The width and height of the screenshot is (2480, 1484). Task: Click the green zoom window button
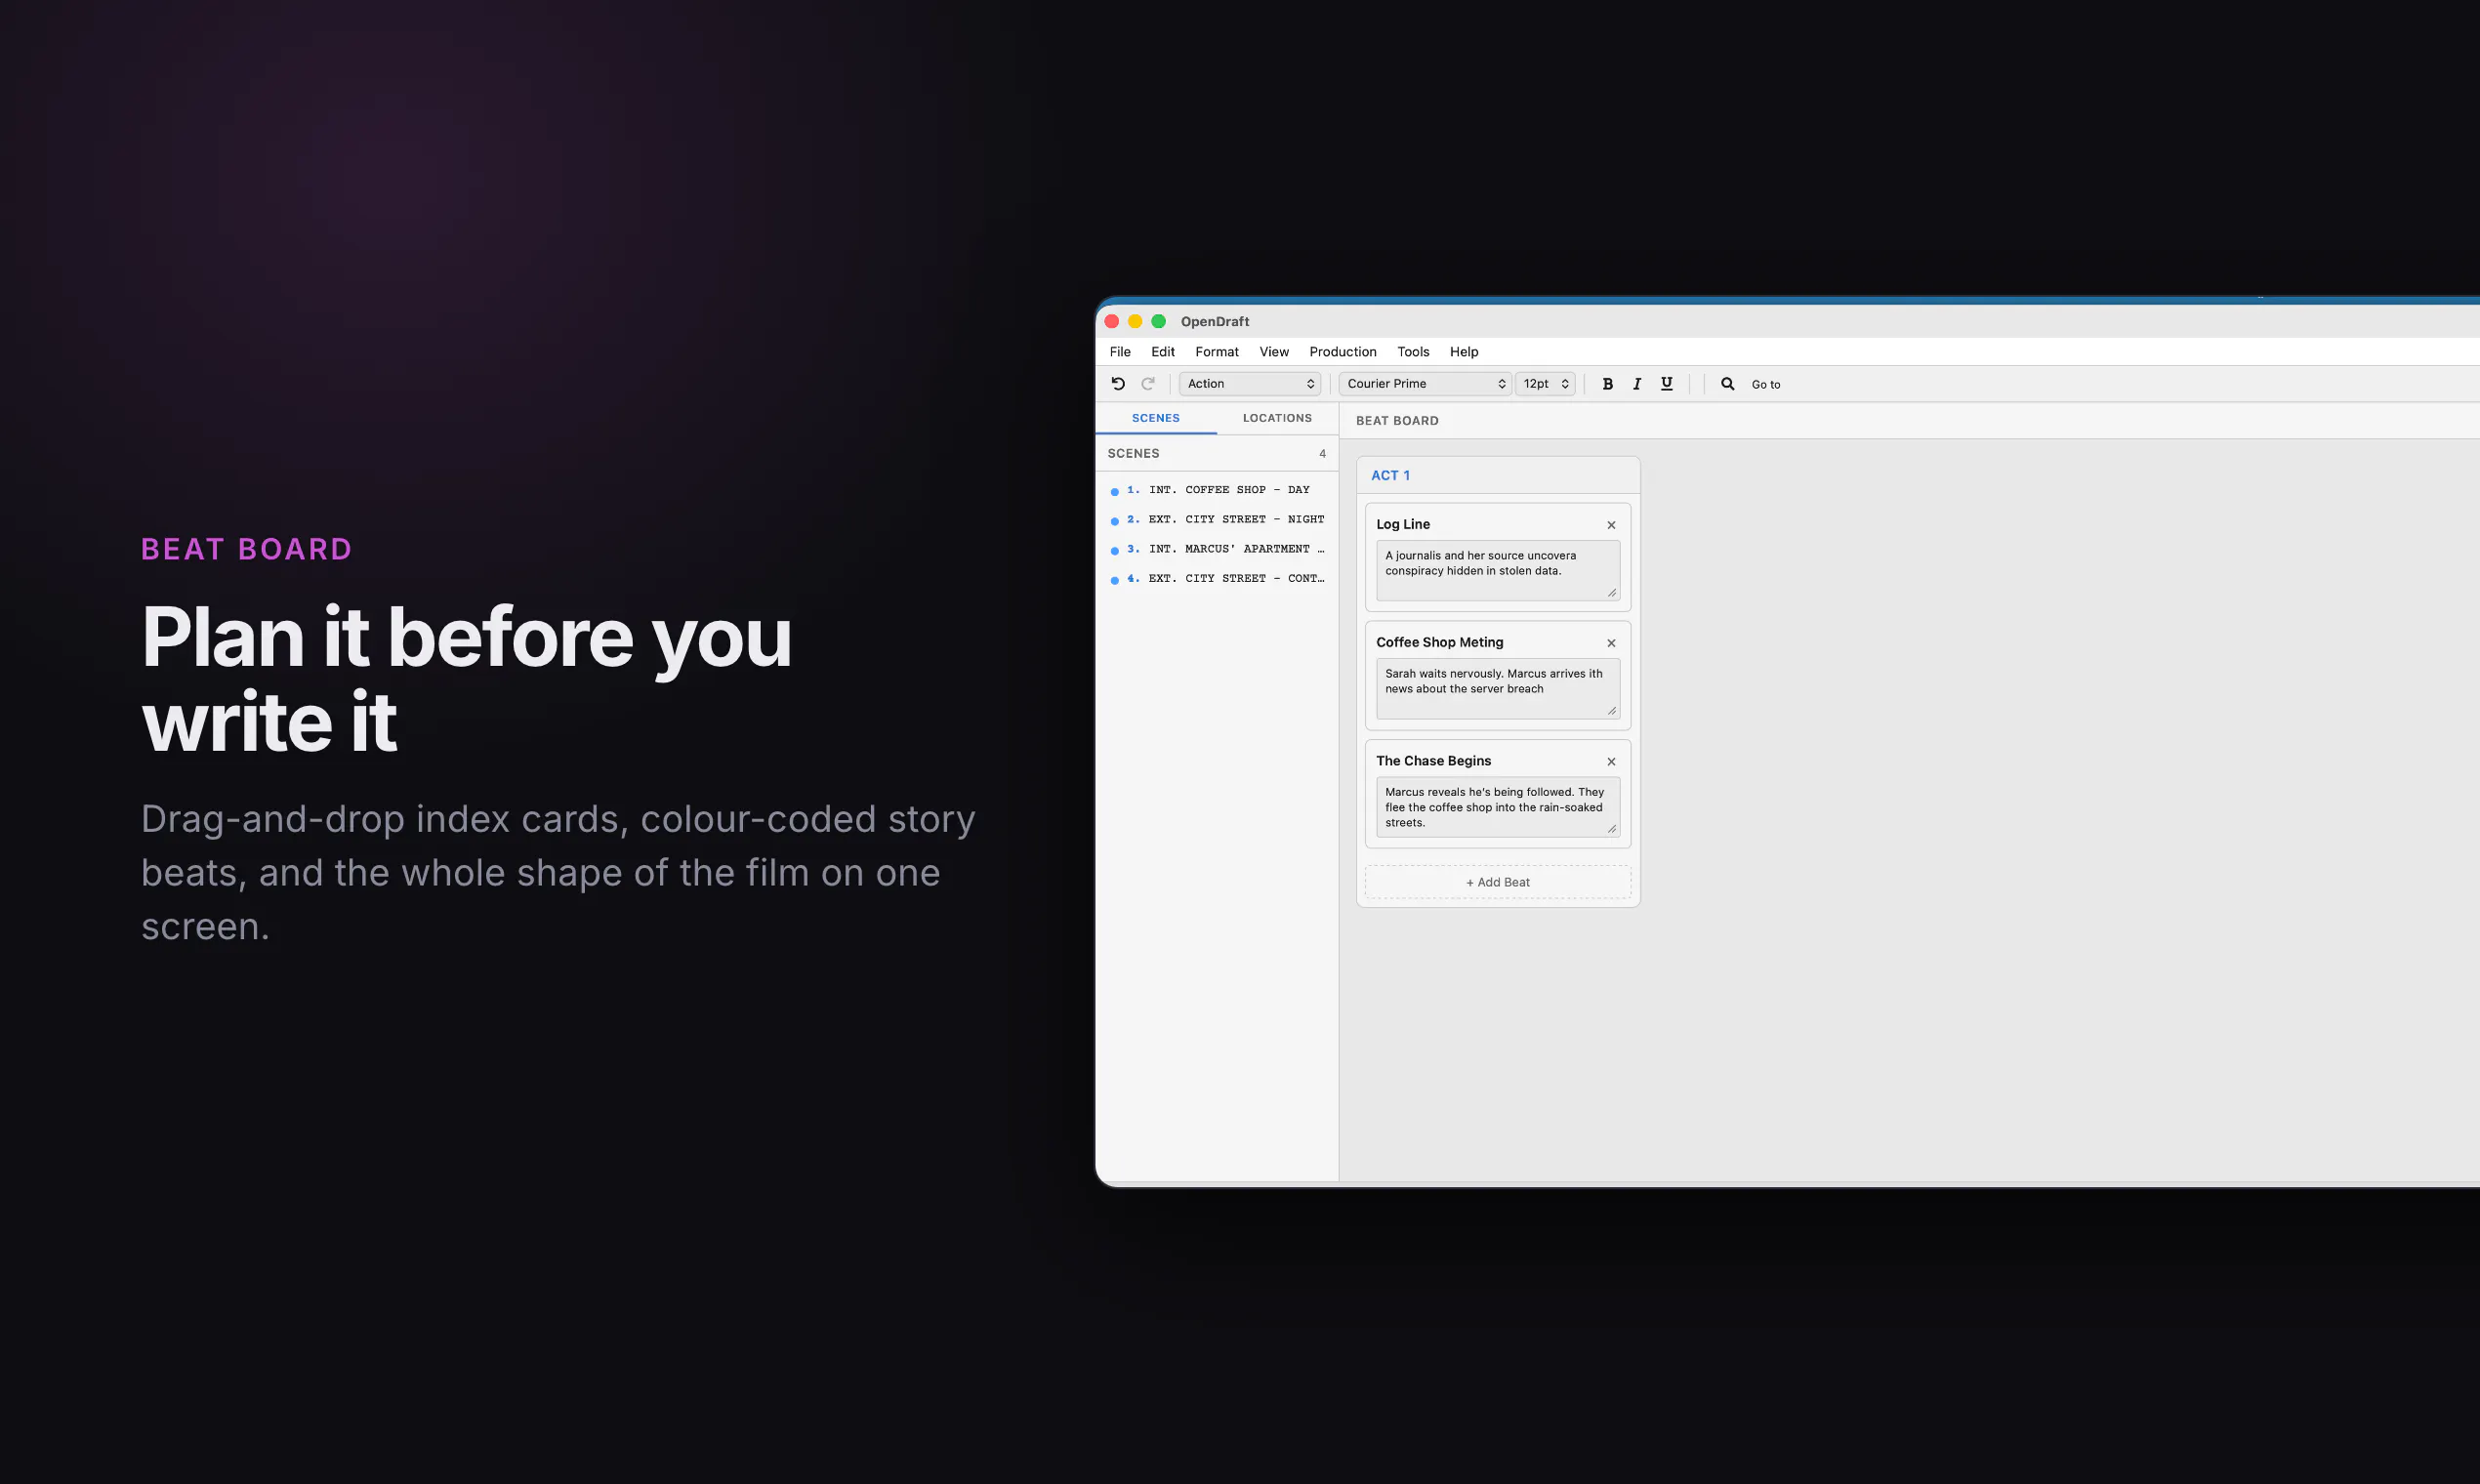(1158, 322)
